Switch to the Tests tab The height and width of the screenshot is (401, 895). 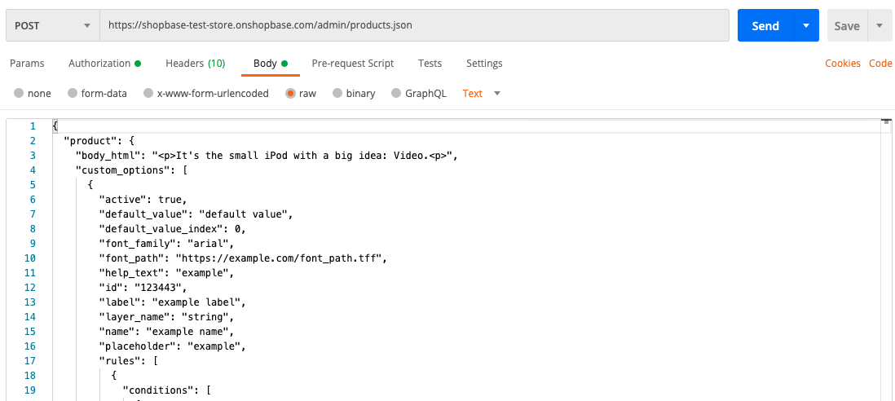tap(430, 64)
